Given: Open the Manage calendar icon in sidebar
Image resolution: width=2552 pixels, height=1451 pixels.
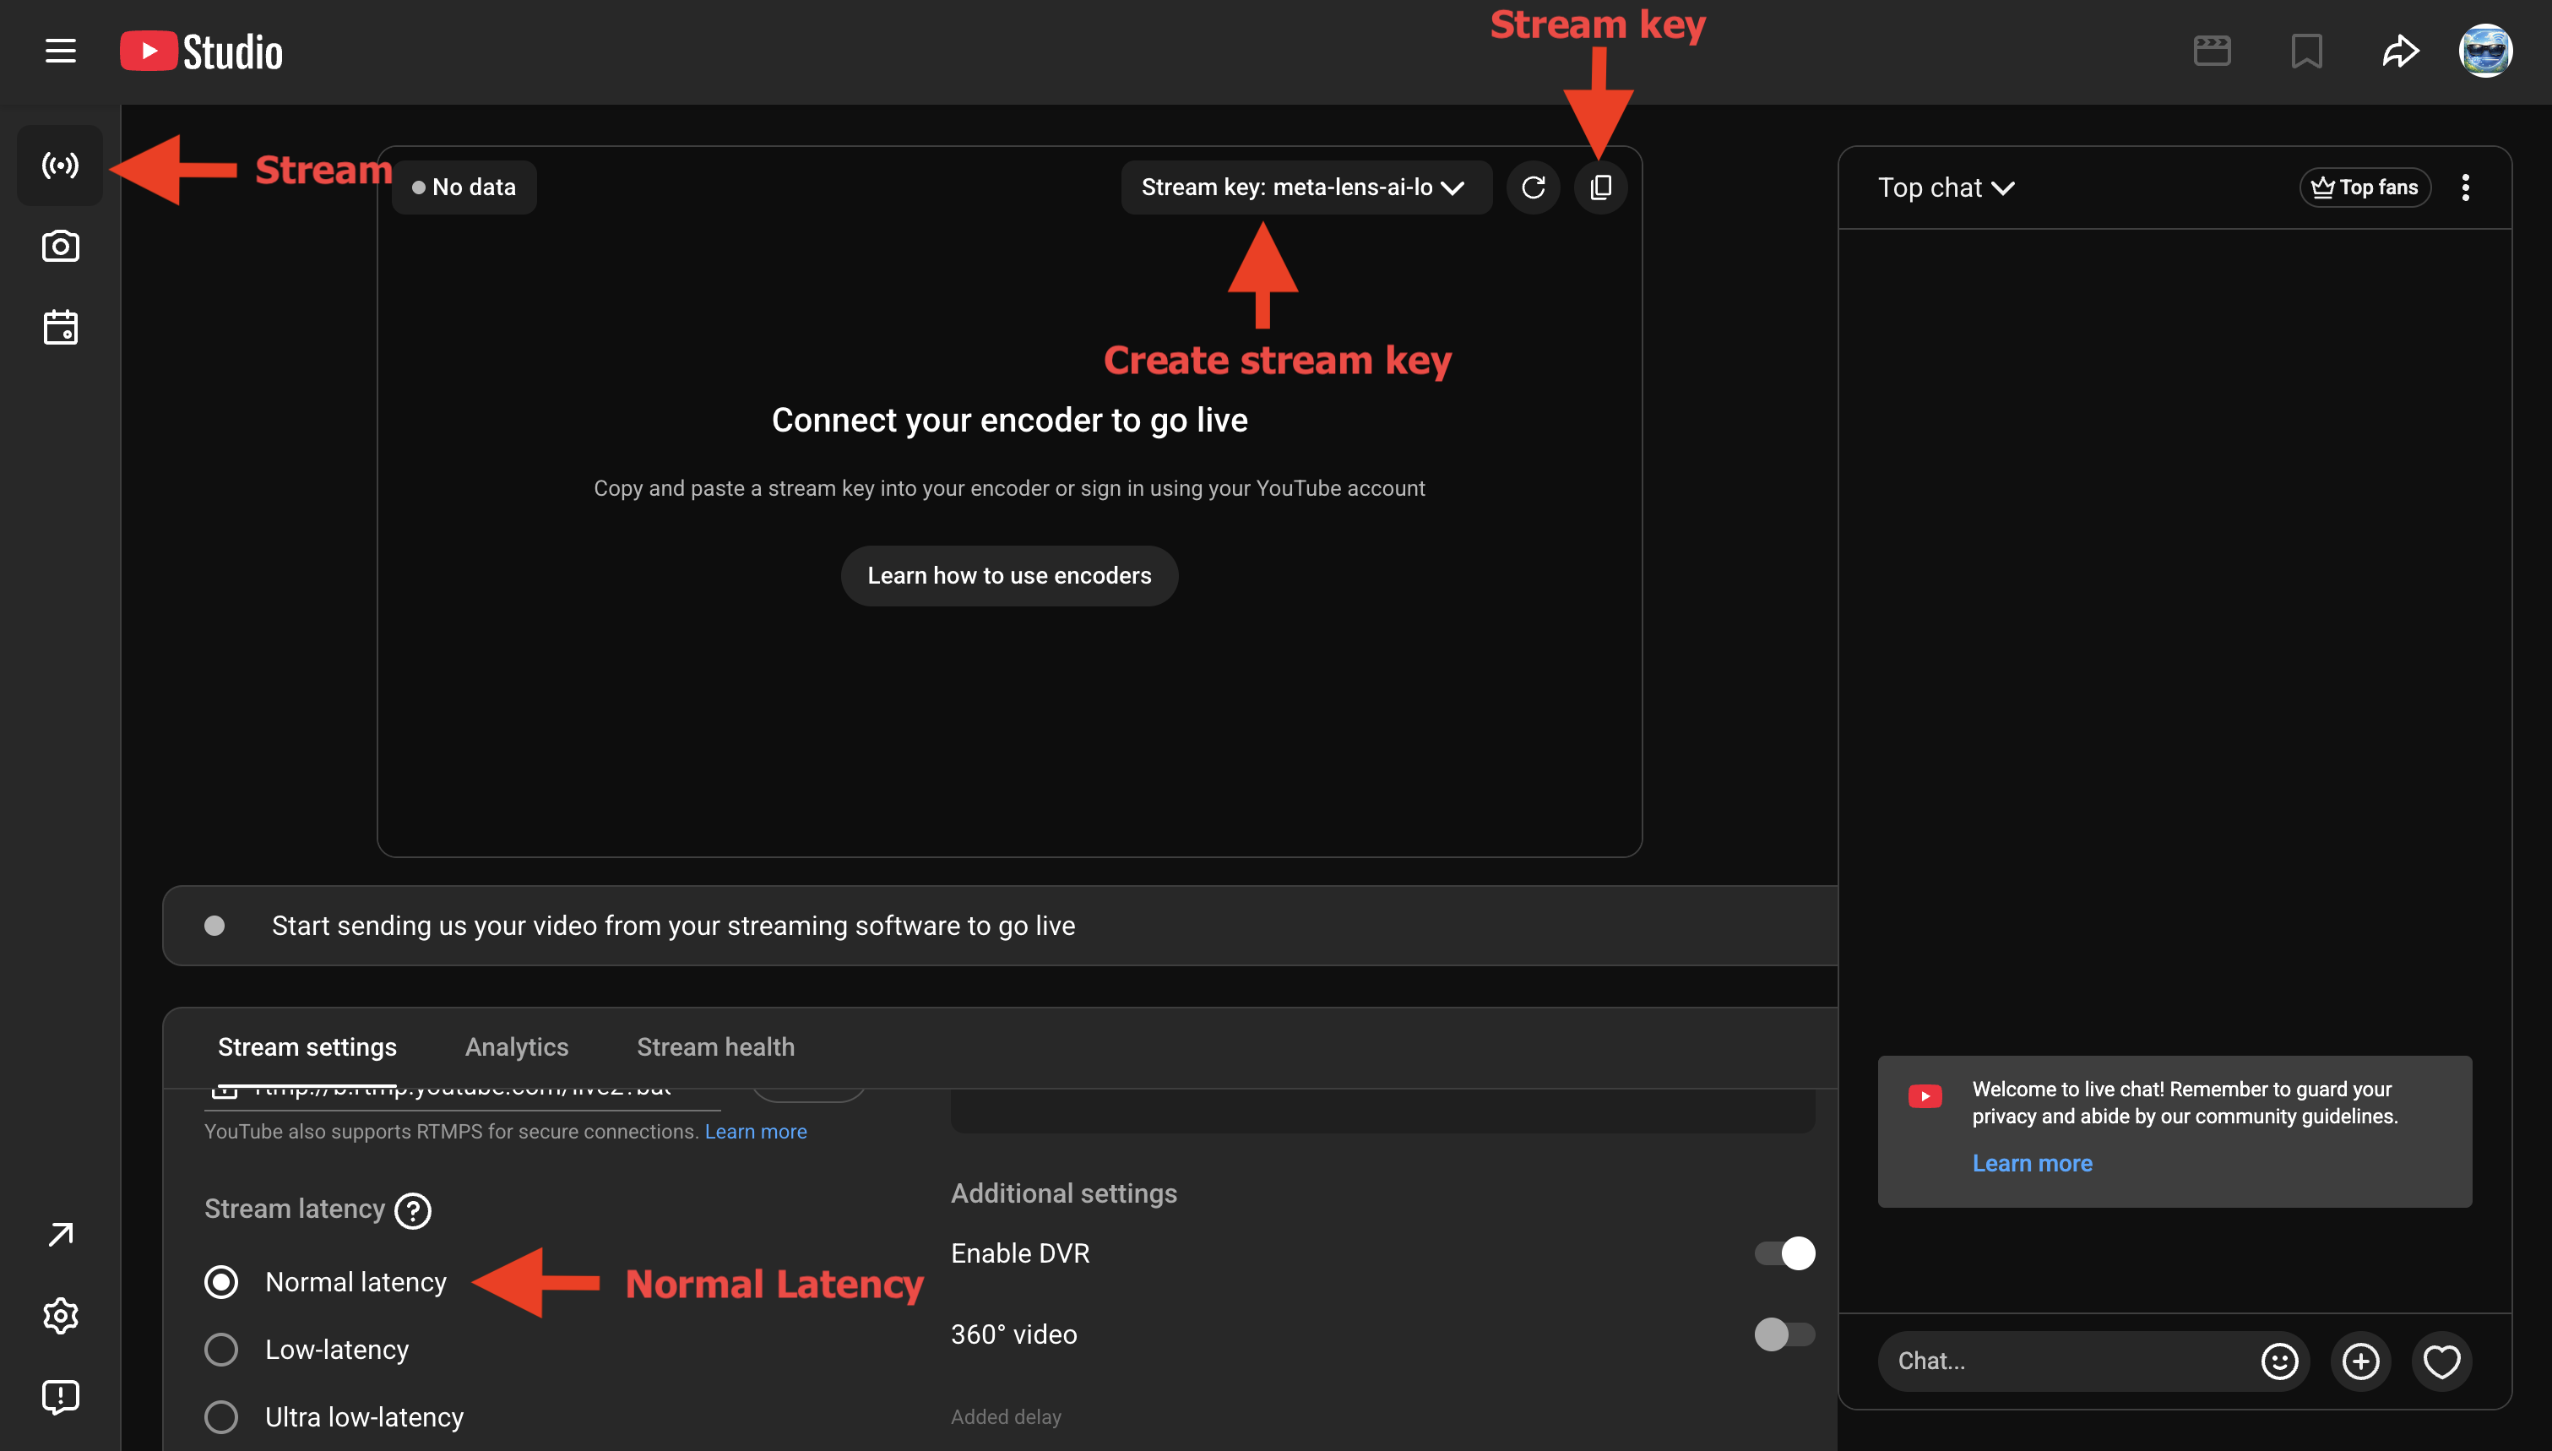Looking at the screenshot, I should [x=60, y=326].
